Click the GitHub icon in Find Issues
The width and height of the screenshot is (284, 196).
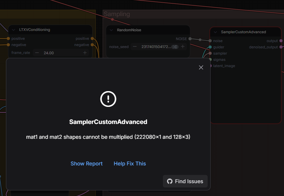pos(170,181)
